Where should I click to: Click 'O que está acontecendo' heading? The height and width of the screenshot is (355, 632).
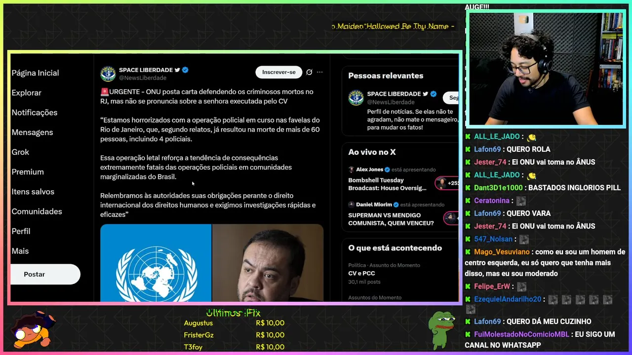coord(395,248)
